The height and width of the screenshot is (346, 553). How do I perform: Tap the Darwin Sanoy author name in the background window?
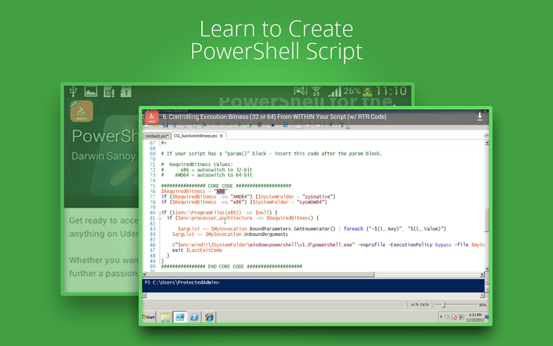pyautogui.click(x=104, y=156)
